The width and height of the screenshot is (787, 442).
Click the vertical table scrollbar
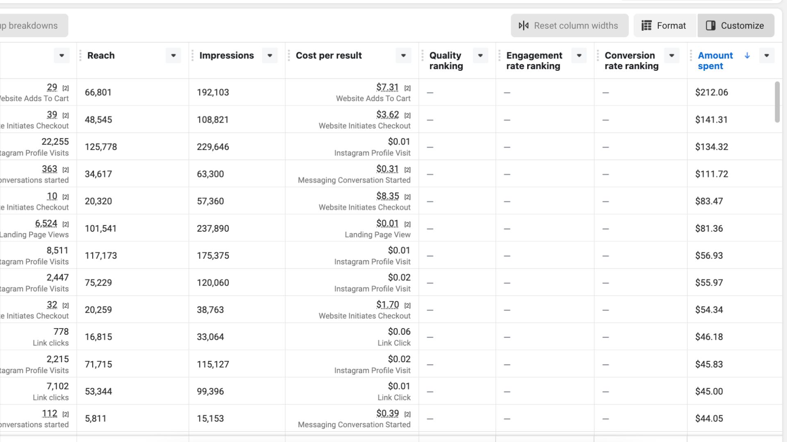777,102
